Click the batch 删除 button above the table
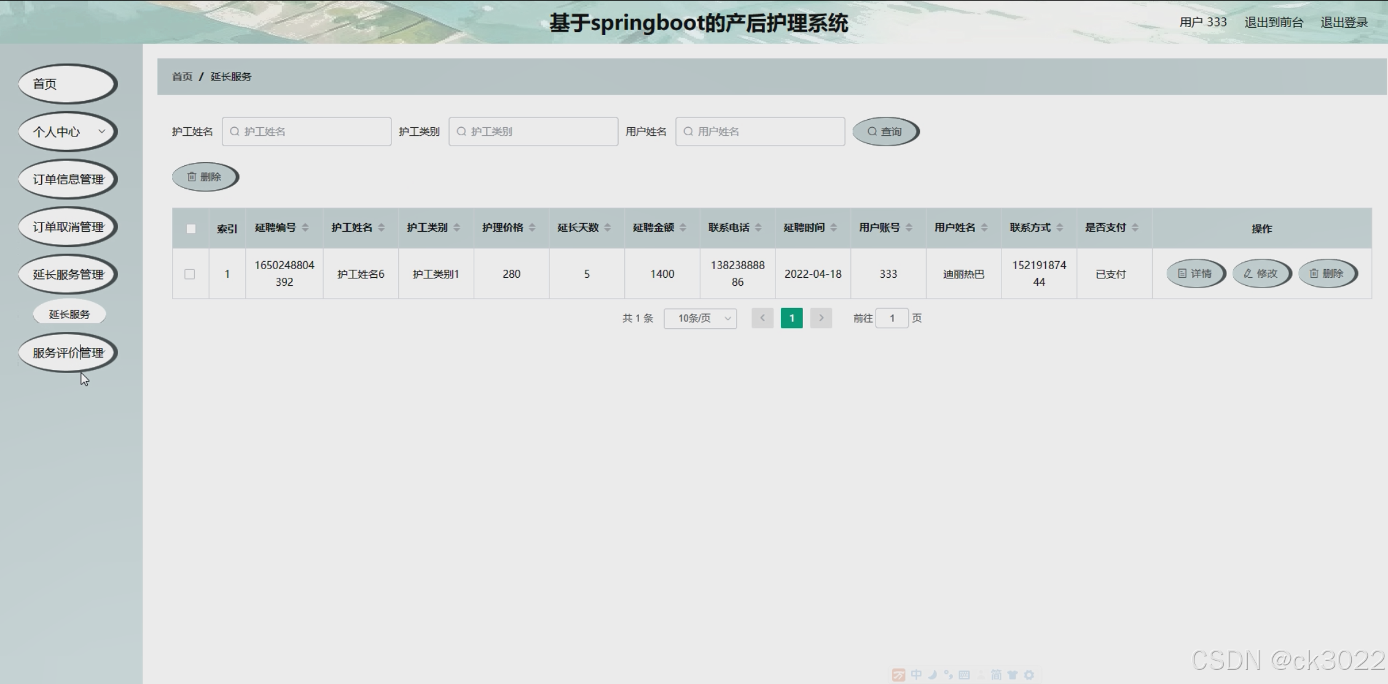The width and height of the screenshot is (1388, 684). pos(205,177)
